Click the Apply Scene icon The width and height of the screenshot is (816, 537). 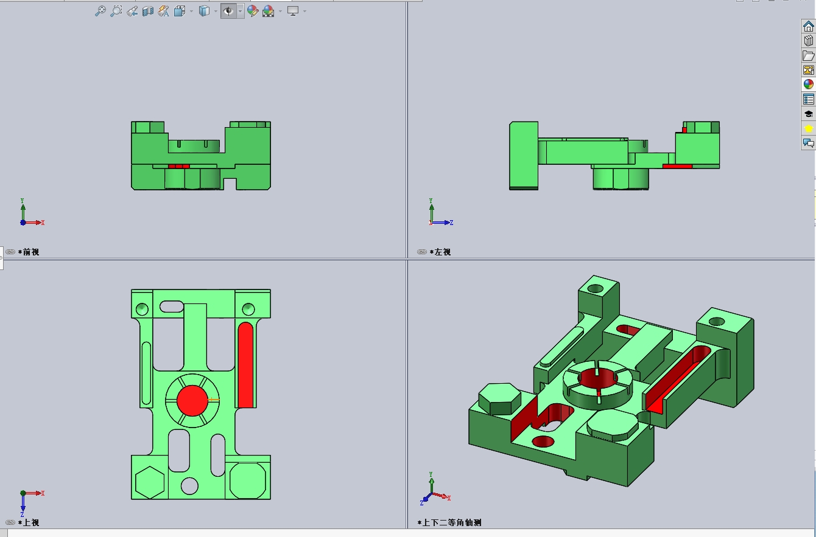coord(269,11)
